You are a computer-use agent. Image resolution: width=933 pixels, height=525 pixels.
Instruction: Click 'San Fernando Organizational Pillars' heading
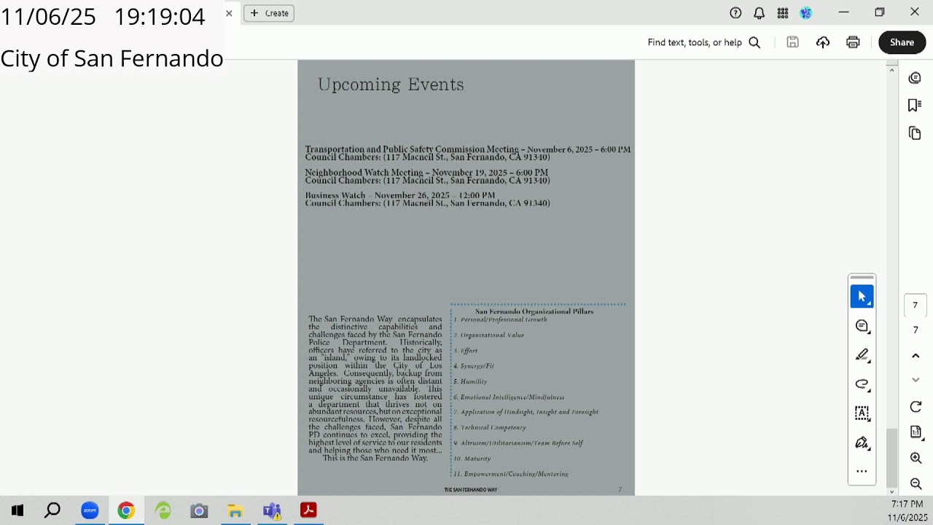pyautogui.click(x=534, y=311)
